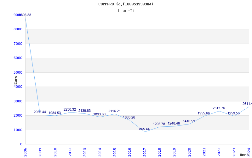Click the 2012 x-axis tick label
The width and height of the screenshot is (252, 158).
coord(70,152)
